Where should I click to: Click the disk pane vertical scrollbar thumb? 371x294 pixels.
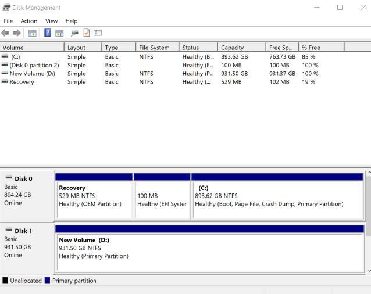pyautogui.click(x=369, y=206)
